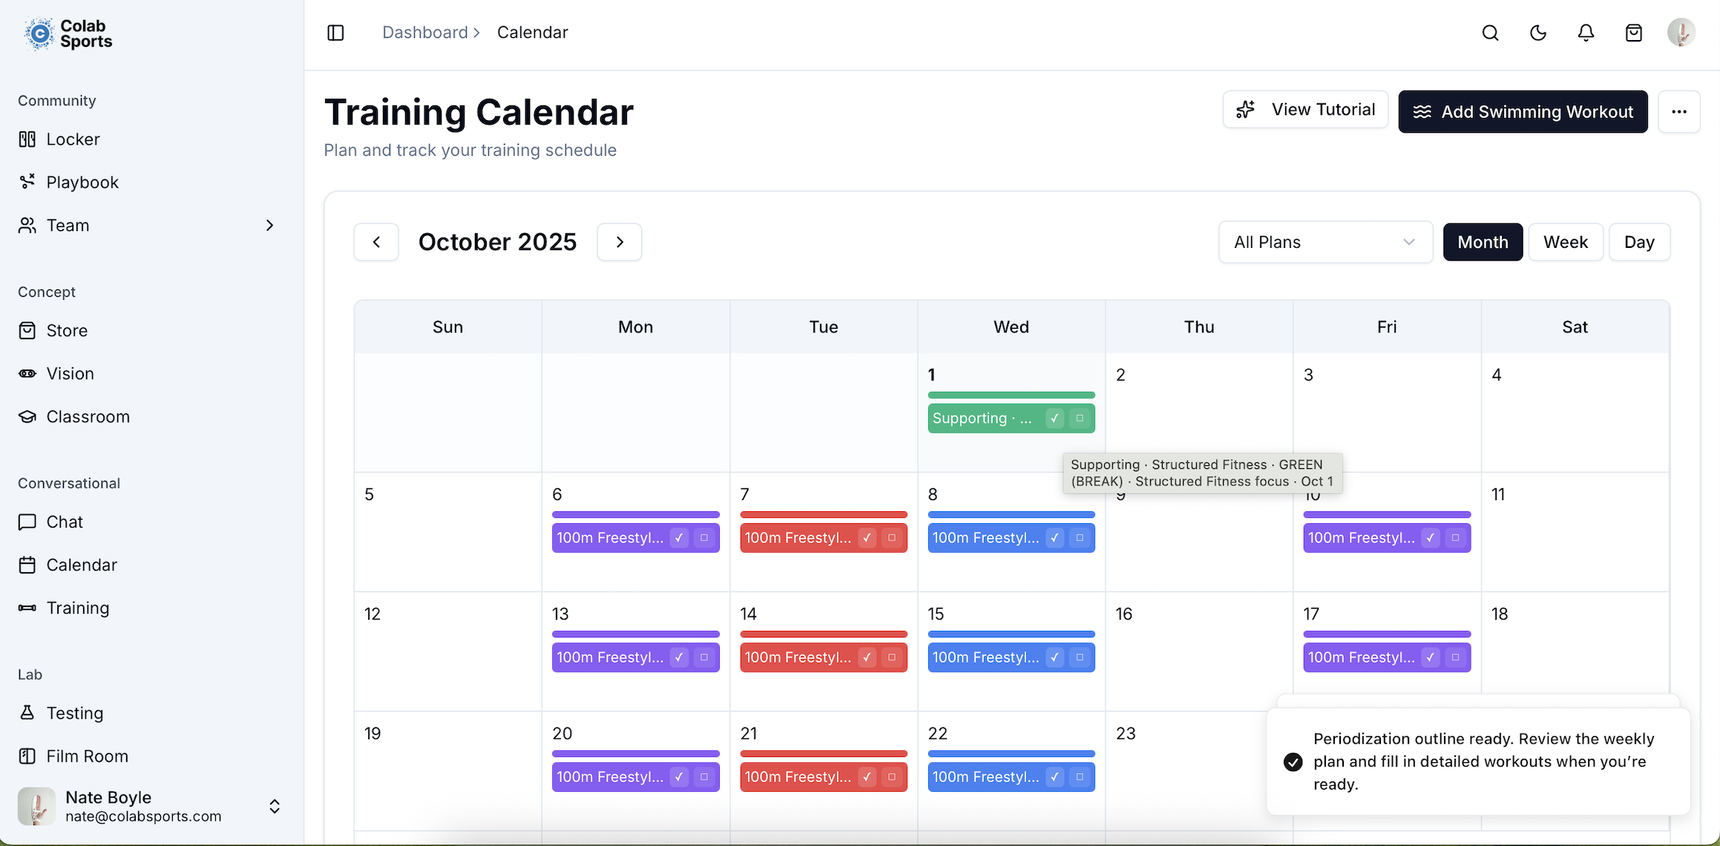The height and width of the screenshot is (846, 1720).
Task: Open search with magnifier icon
Action: pyautogui.click(x=1490, y=33)
